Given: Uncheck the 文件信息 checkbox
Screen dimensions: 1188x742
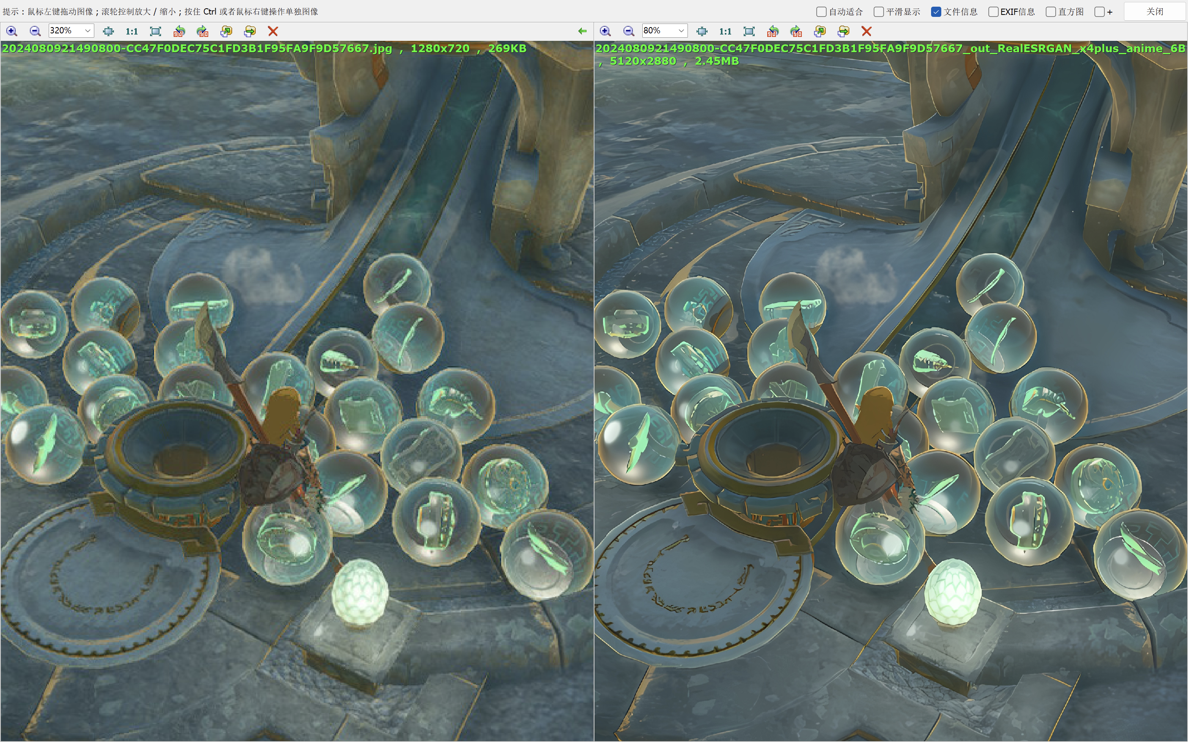Looking at the screenshot, I should [936, 12].
